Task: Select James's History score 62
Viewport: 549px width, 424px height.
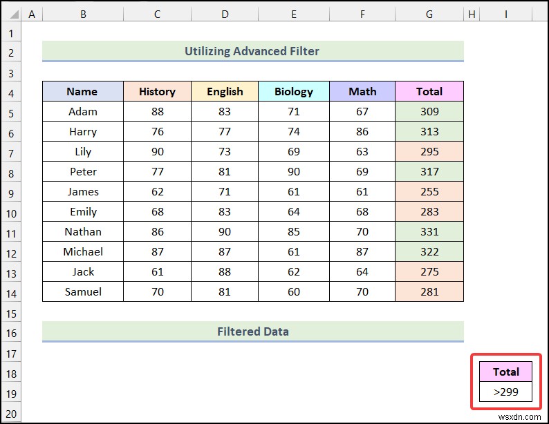Action: pyautogui.click(x=157, y=191)
